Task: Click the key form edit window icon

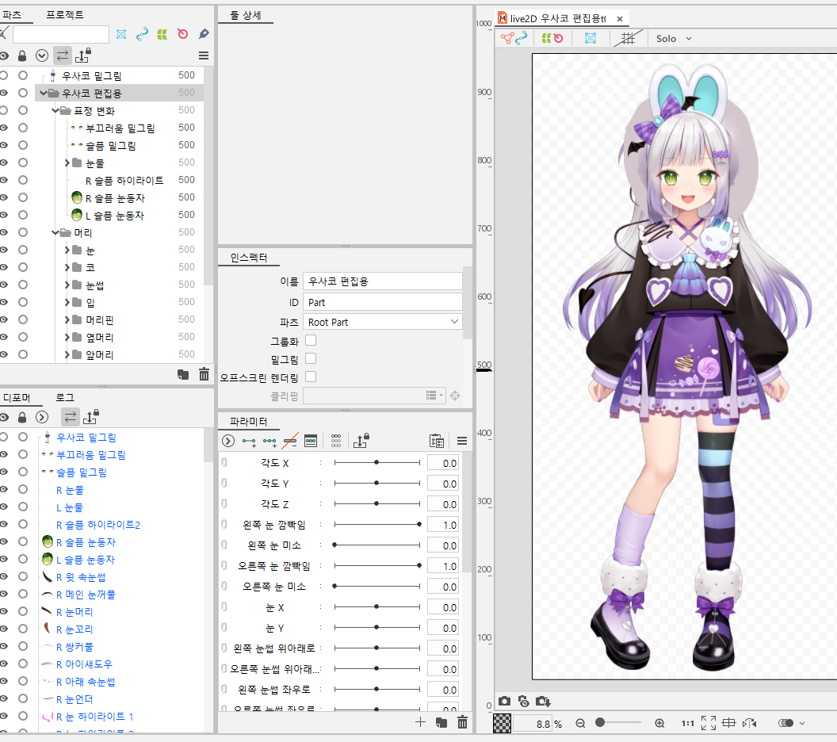Action: pos(311,441)
